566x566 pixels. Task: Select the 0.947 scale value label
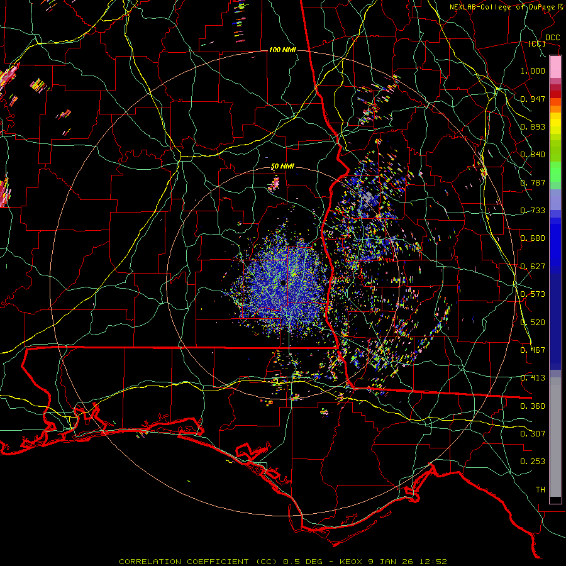click(533, 99)
